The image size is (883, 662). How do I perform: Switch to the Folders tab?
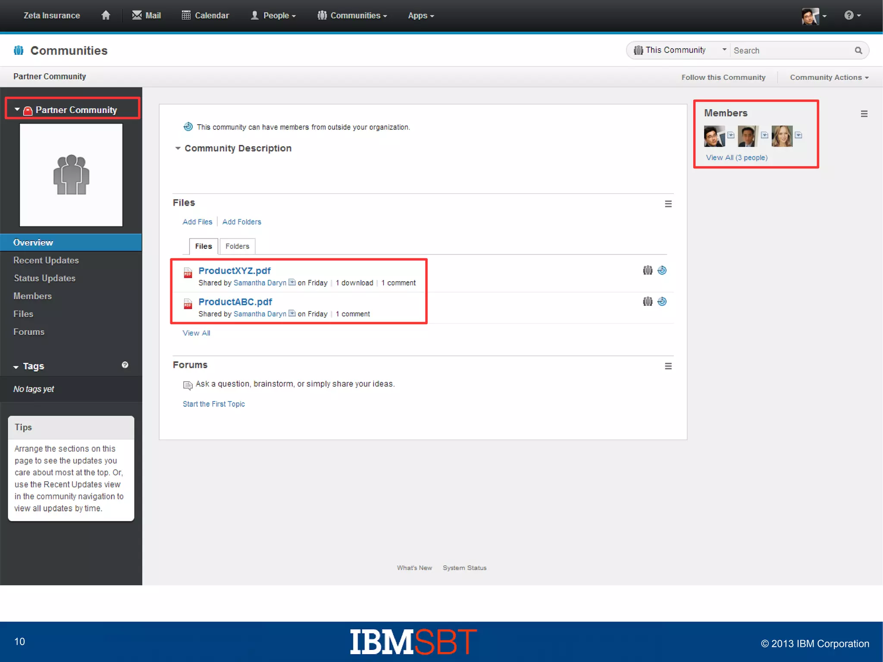click(x=238, y=246)
